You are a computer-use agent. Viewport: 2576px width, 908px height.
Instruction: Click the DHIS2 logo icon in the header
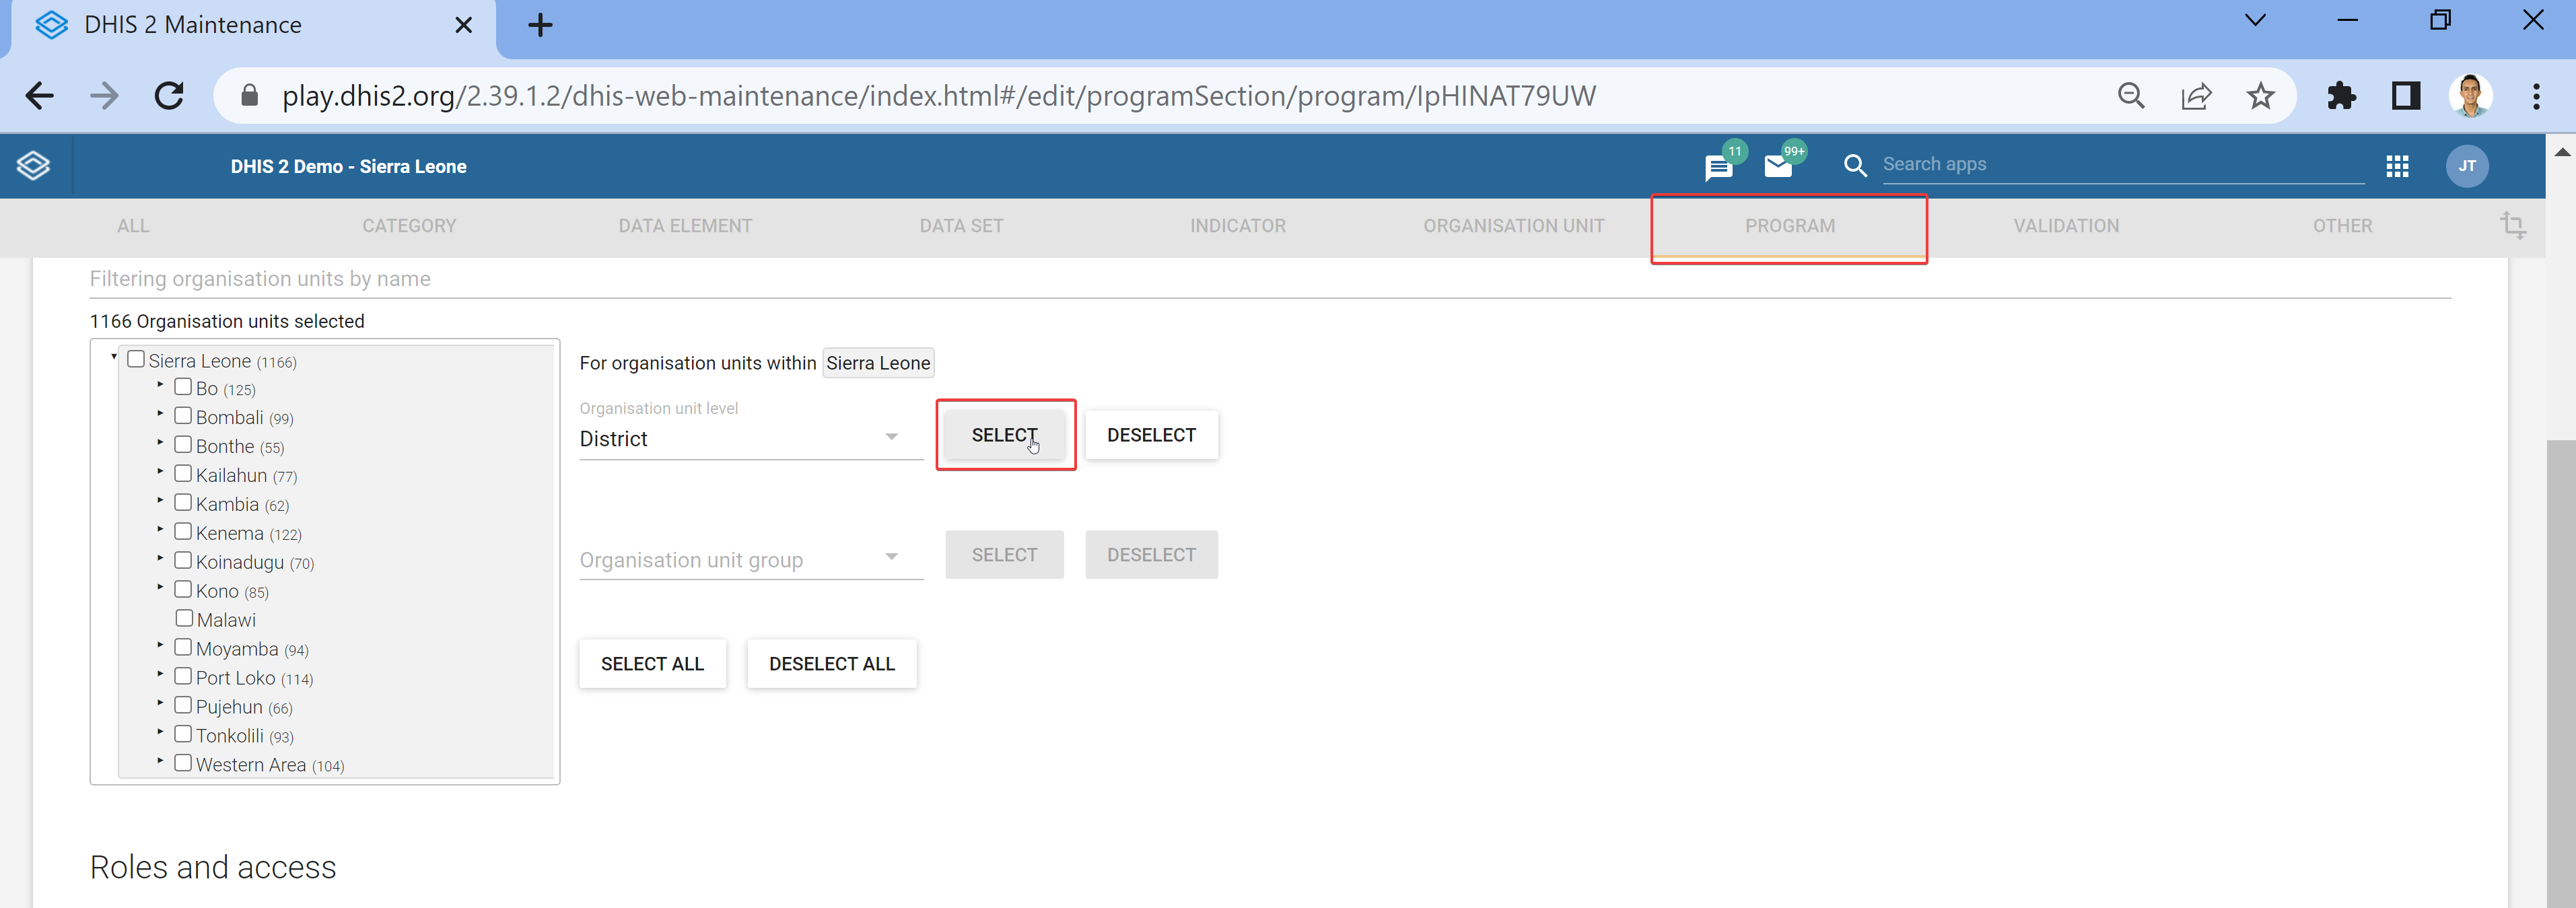coord(33,166)
